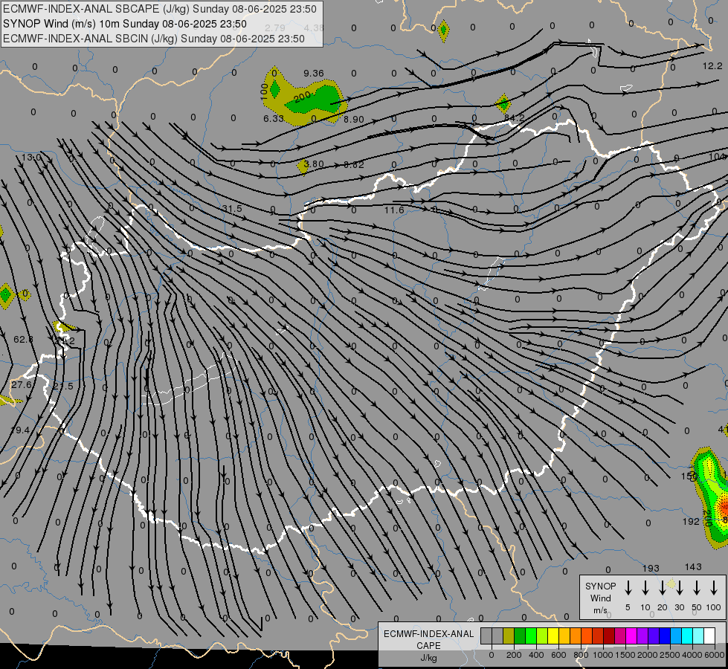The image size is (728, 669).
Task: Click the map value '11.6' on the map
Action: pyautogui.click(x=394, y=210)
